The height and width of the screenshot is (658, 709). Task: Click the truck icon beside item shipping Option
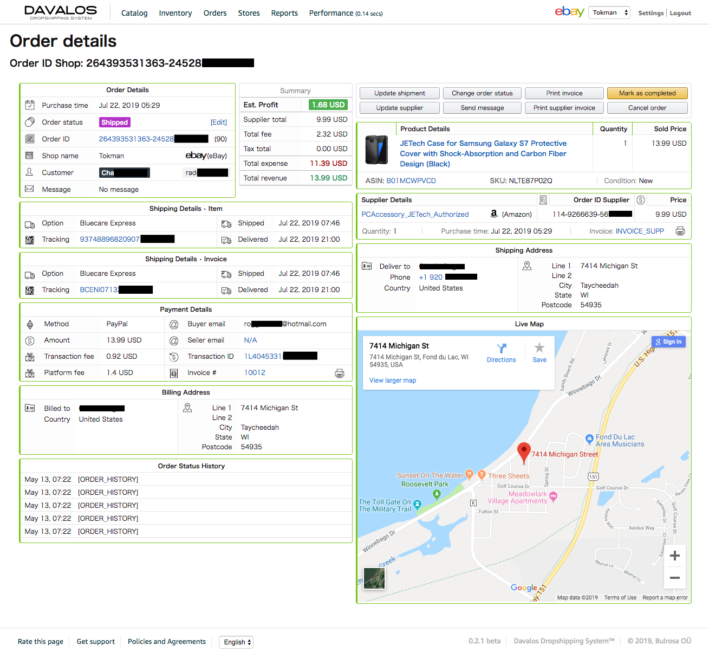[x=30, y=224]
